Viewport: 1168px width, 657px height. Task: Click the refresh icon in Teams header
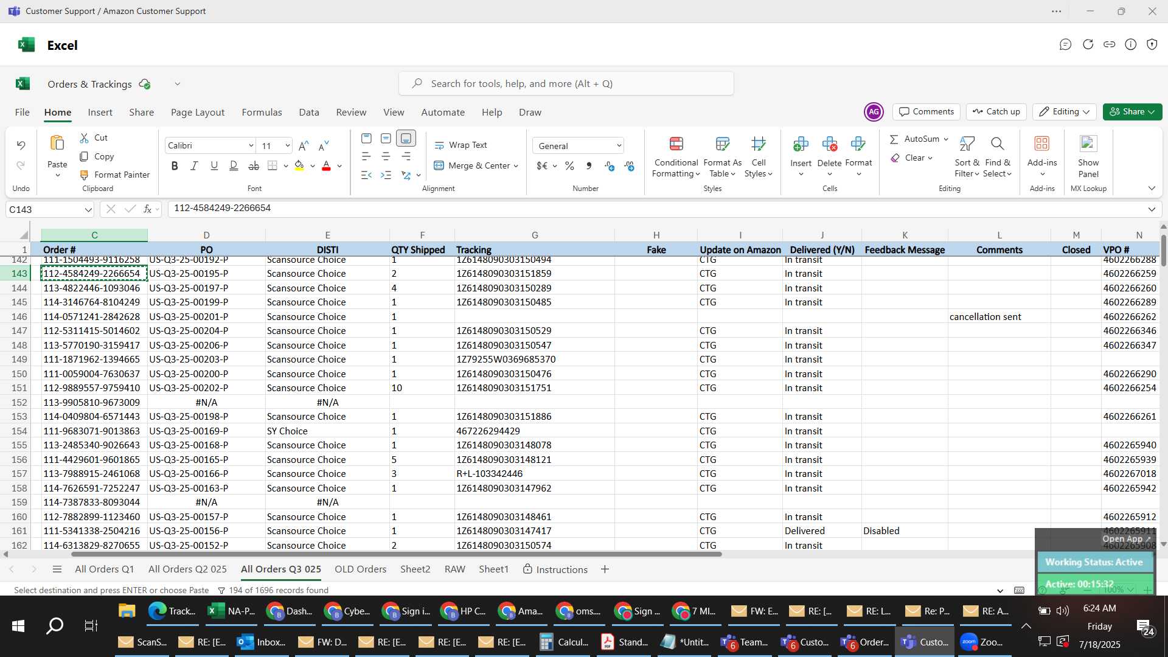(x=1088, y=44)
